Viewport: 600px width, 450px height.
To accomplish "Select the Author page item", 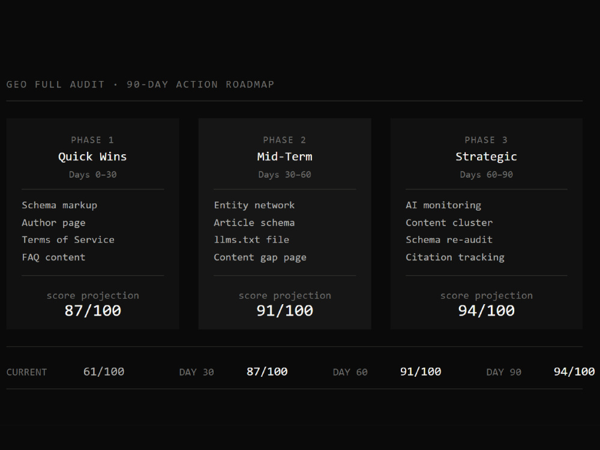I will pyautogui.click(x=53, y=223).
